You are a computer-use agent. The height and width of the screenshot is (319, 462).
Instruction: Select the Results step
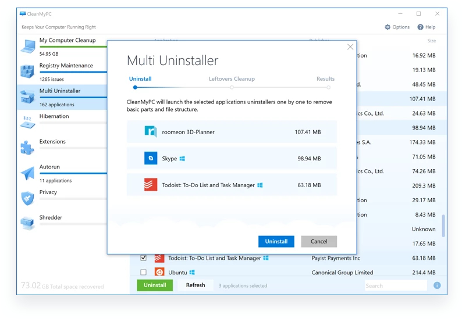325,79
